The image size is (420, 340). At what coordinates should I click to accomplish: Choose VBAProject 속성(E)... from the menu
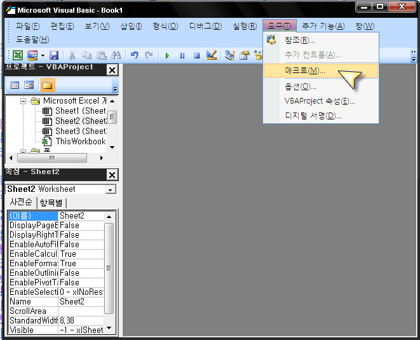pos(321,101)
